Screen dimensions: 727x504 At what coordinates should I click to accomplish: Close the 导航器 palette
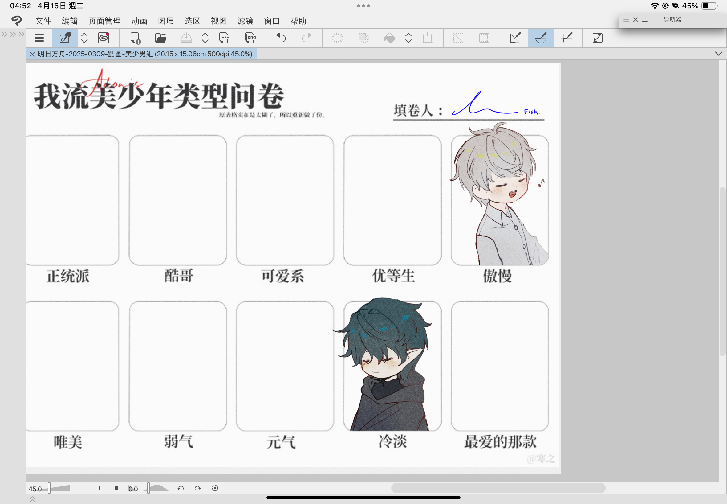click(x=636, y=20)
